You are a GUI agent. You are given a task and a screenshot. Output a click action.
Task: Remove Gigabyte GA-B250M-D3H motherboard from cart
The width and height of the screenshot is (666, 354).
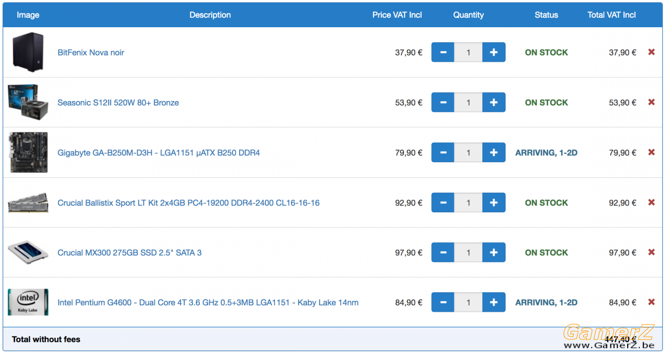[x=652, y=152]
